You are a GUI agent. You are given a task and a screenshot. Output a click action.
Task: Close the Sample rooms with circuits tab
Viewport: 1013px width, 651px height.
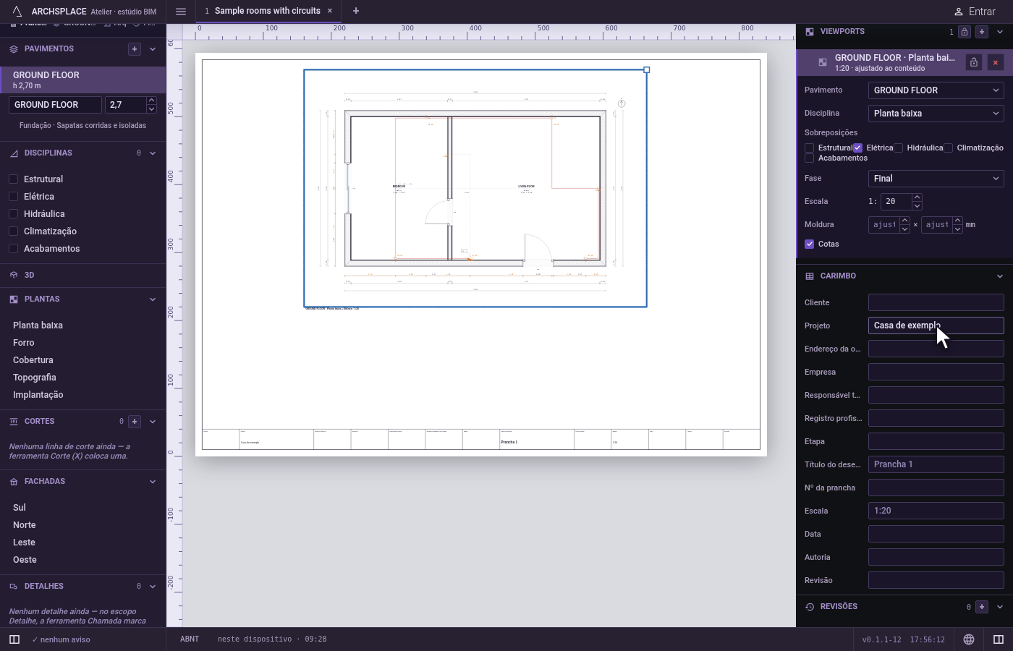(330, 11)
